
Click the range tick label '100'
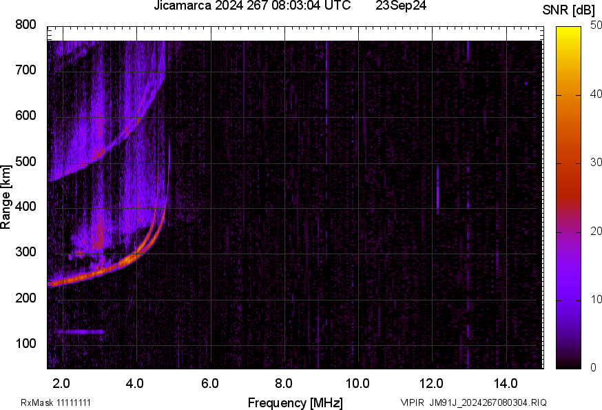tap(25, 343)
